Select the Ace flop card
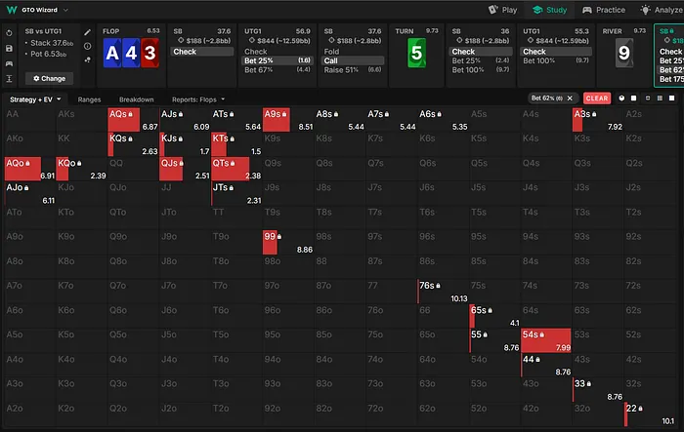This screenshot has width=684, height=432. tap(112, 53)
